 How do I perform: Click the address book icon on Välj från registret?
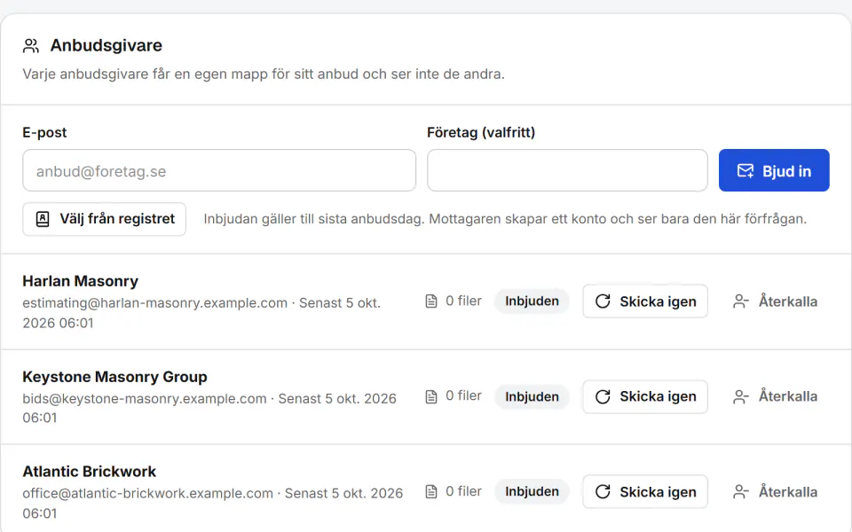(x=43, y=219)
